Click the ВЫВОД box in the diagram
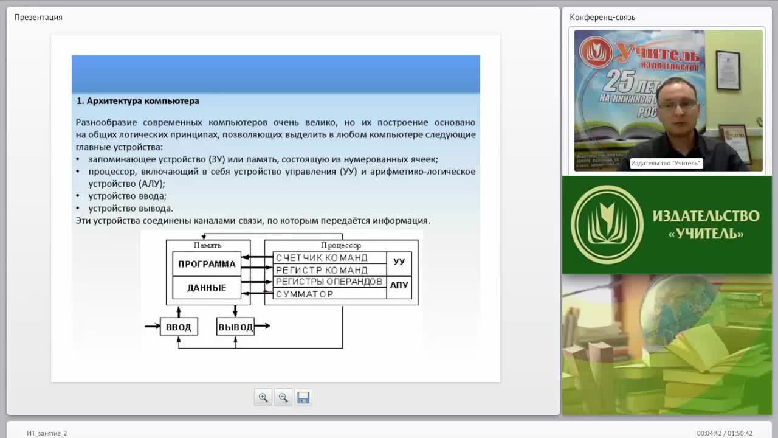The height and width of the screenshot is (438, 778). click(235, 327)
